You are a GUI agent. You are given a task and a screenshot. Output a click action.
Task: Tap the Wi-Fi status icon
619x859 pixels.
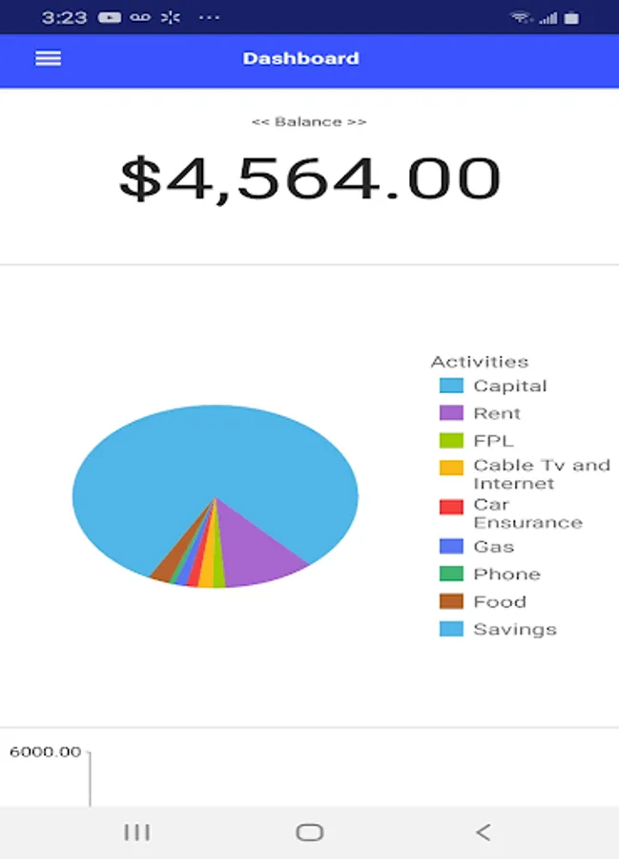(521, 17)
